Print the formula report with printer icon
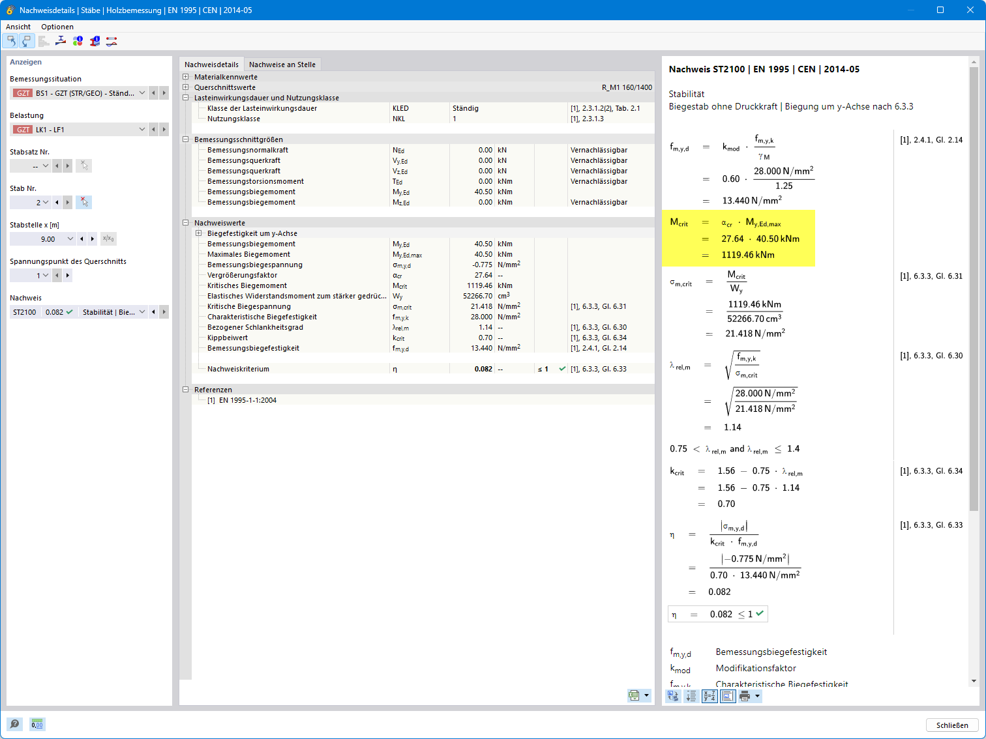986x739 pixels. 745,696
